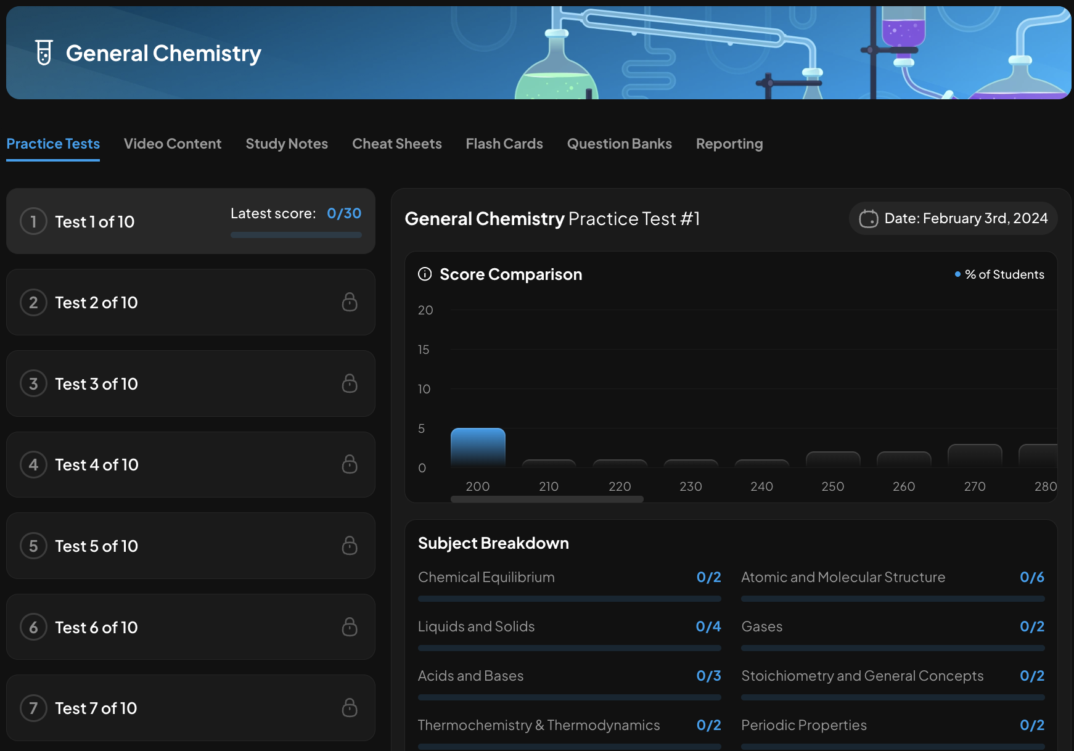Click the lock icon on Test 5 of 10
This screenshot has height=751, width=1074.
(x=350, y=546)
